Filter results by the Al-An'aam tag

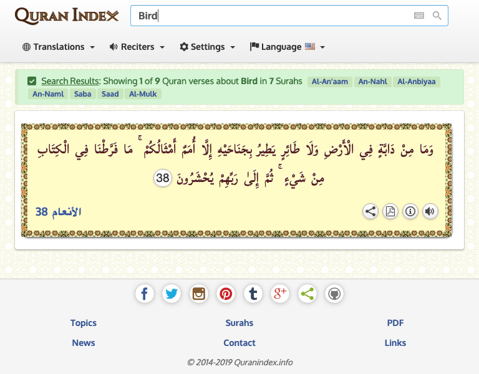[329, 82]
